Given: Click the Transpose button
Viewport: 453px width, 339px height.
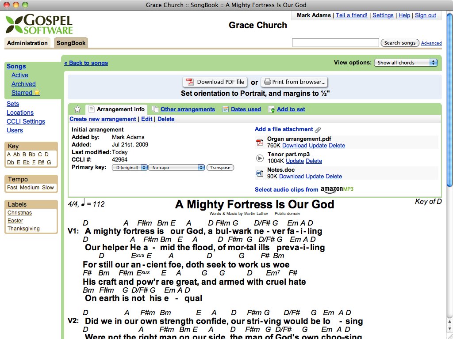Looking at the screenshot, I should (220, 167).
